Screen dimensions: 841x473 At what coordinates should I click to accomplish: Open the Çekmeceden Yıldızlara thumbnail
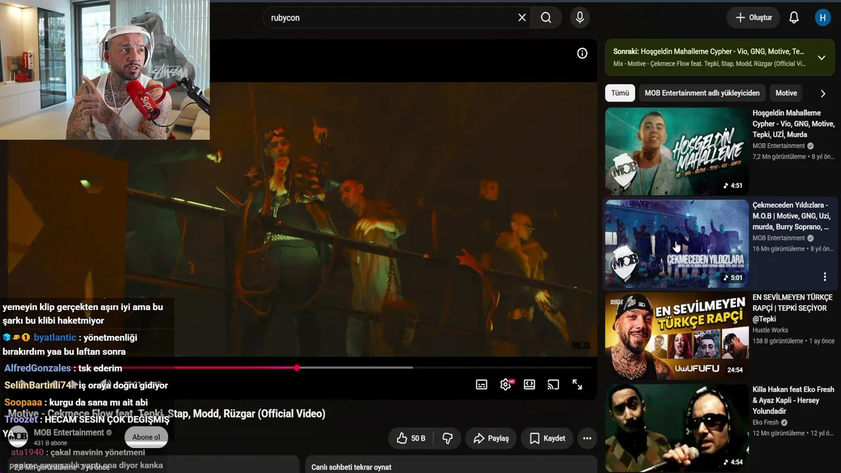coord(677,244)
